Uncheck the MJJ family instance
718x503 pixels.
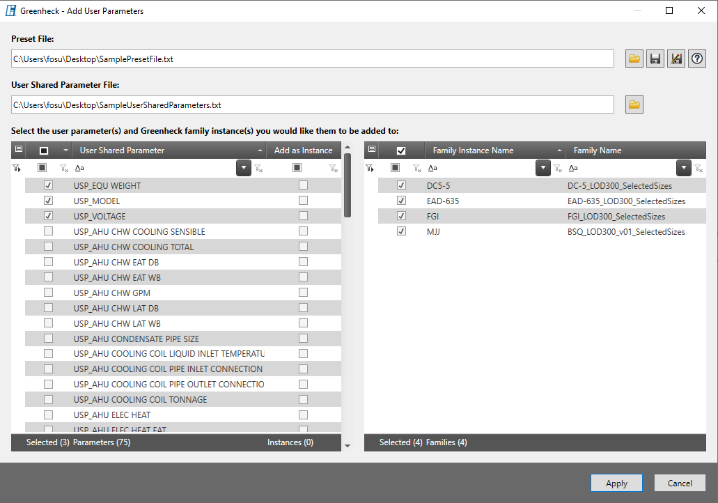click(401, 231)
